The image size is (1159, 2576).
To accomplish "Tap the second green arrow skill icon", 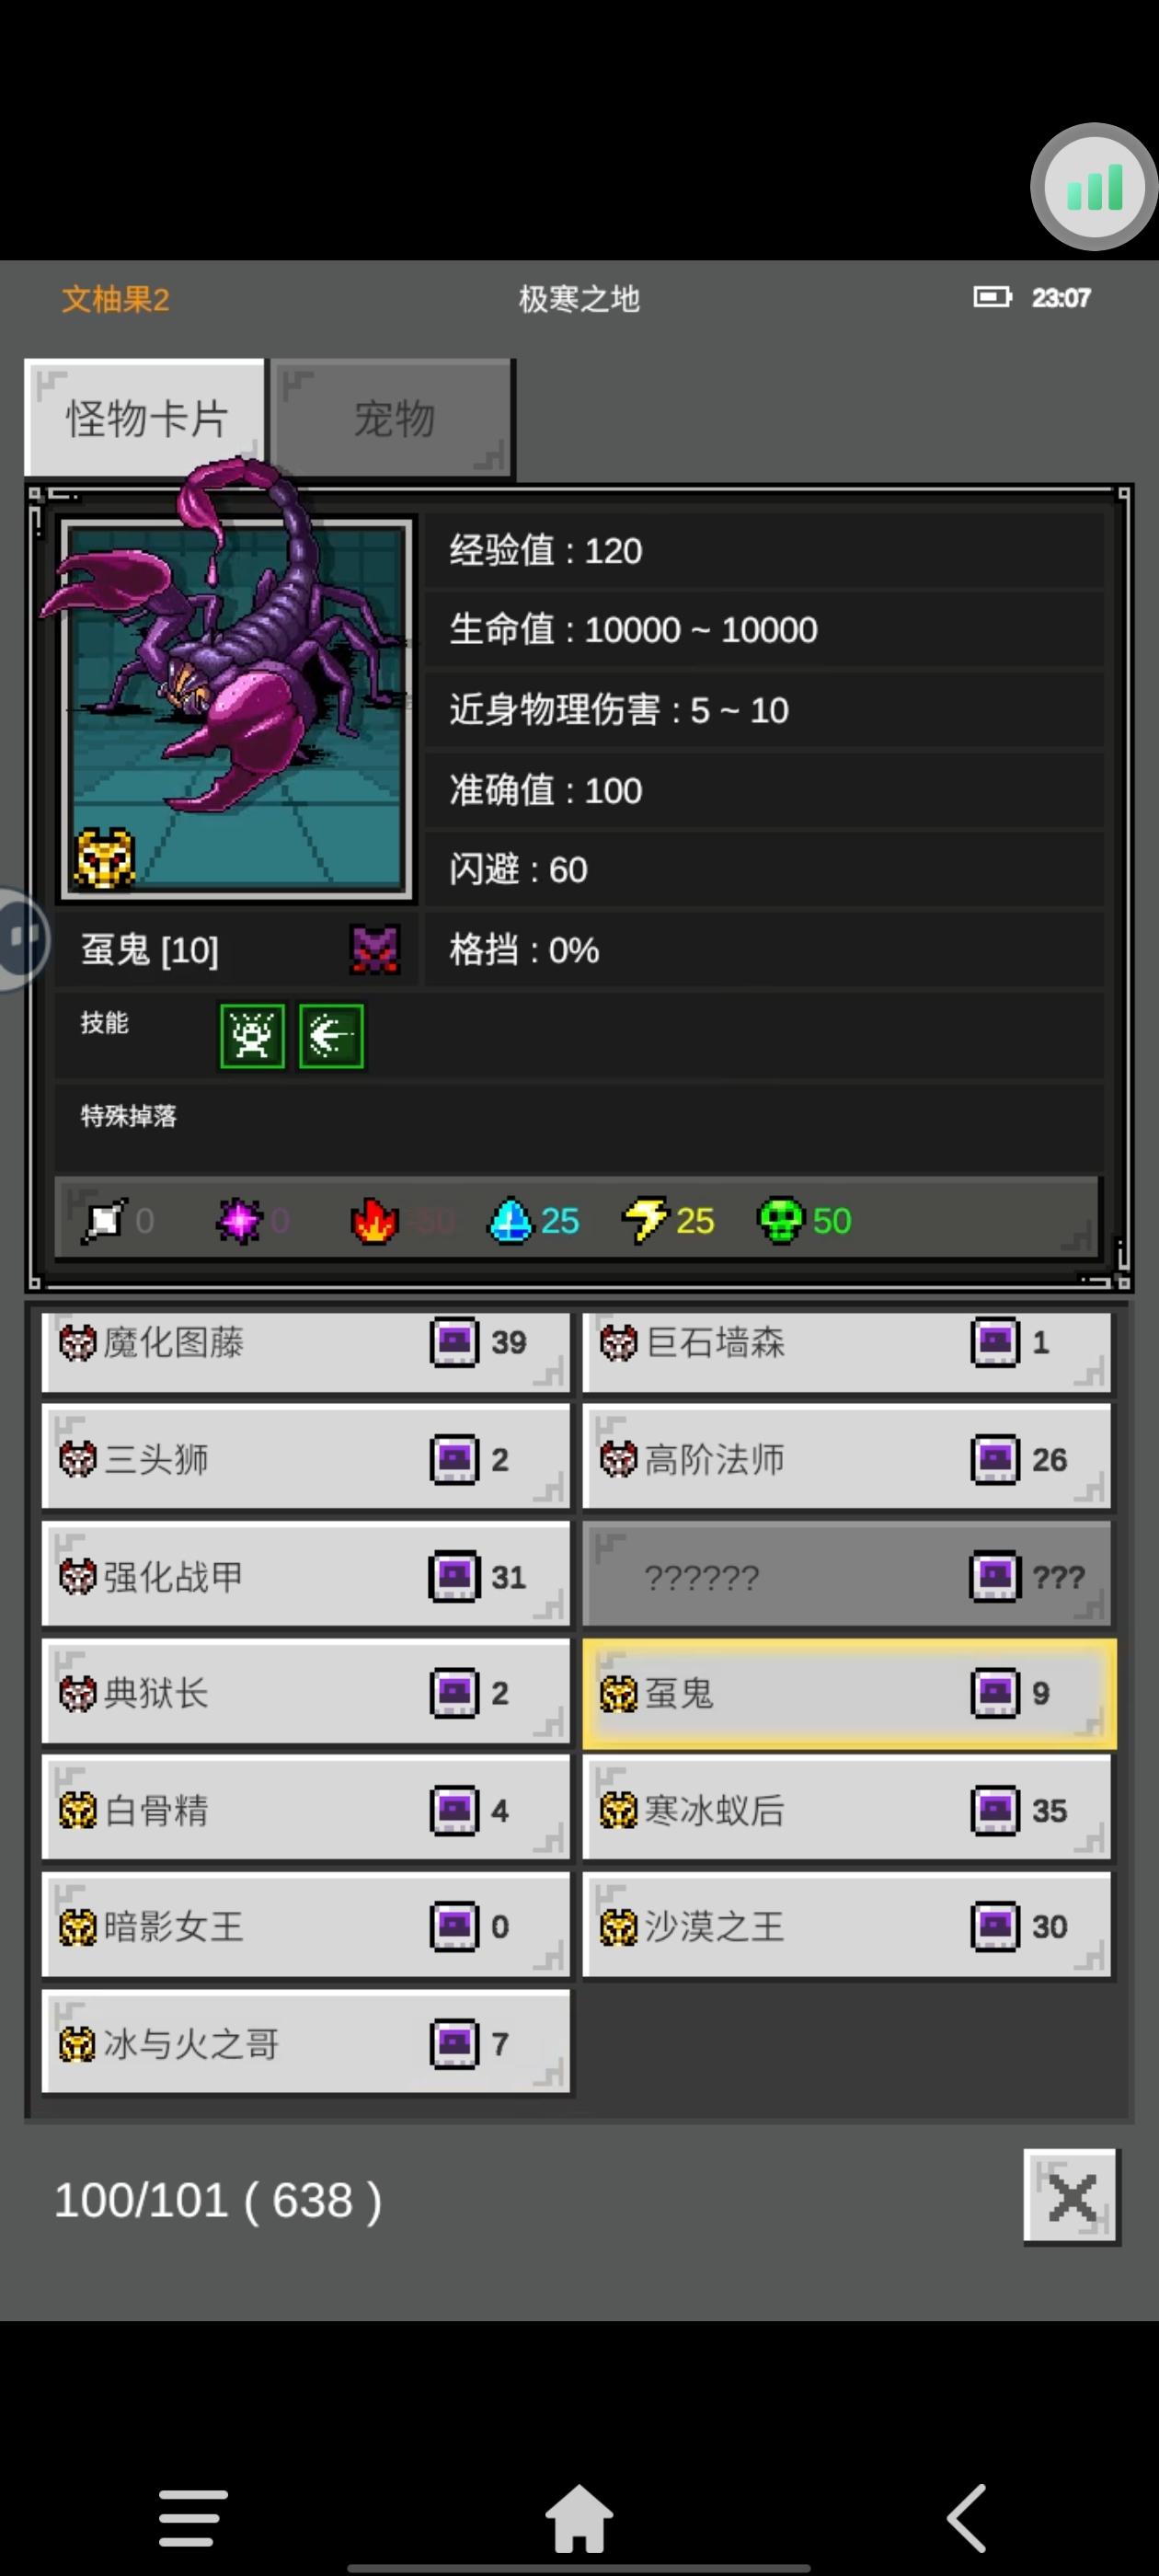I will [331, 1036].
